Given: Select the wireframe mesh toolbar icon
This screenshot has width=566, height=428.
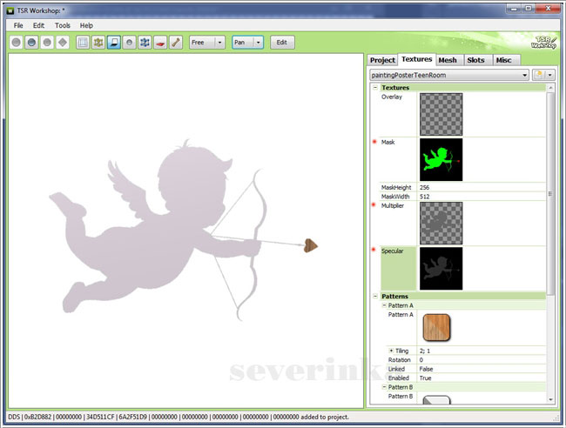Looking at the screenshot, I should tap(98, 42).
